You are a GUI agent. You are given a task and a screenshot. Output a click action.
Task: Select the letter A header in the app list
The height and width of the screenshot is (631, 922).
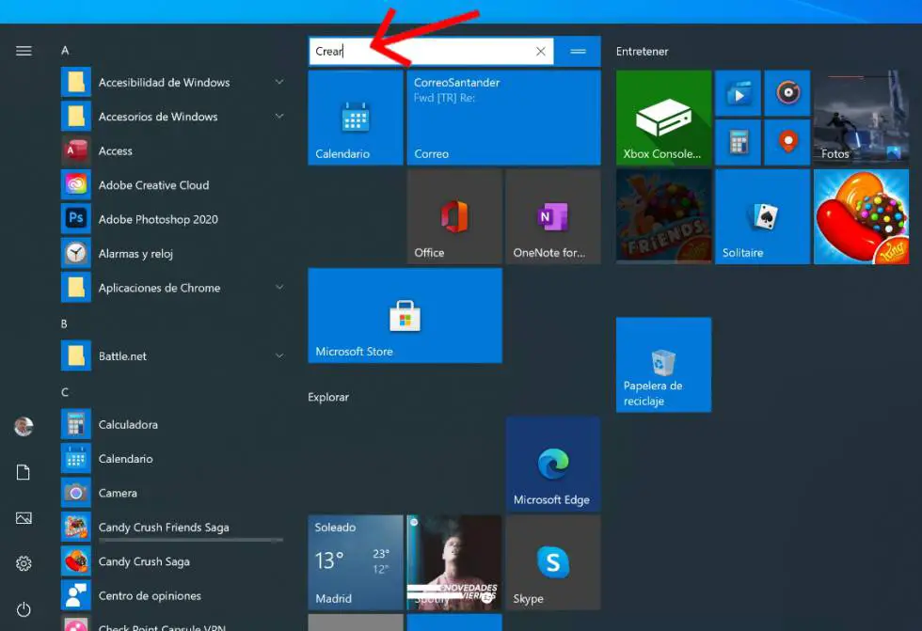tap(65, 51)
